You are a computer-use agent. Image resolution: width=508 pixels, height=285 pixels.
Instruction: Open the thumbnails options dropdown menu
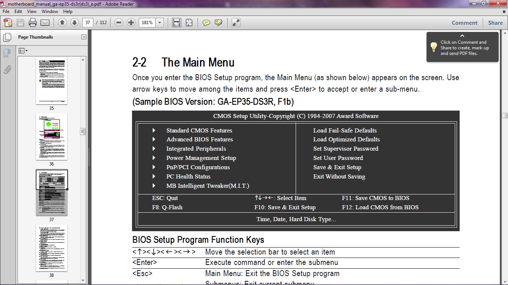pyautogui.click(x=23, y=51)
